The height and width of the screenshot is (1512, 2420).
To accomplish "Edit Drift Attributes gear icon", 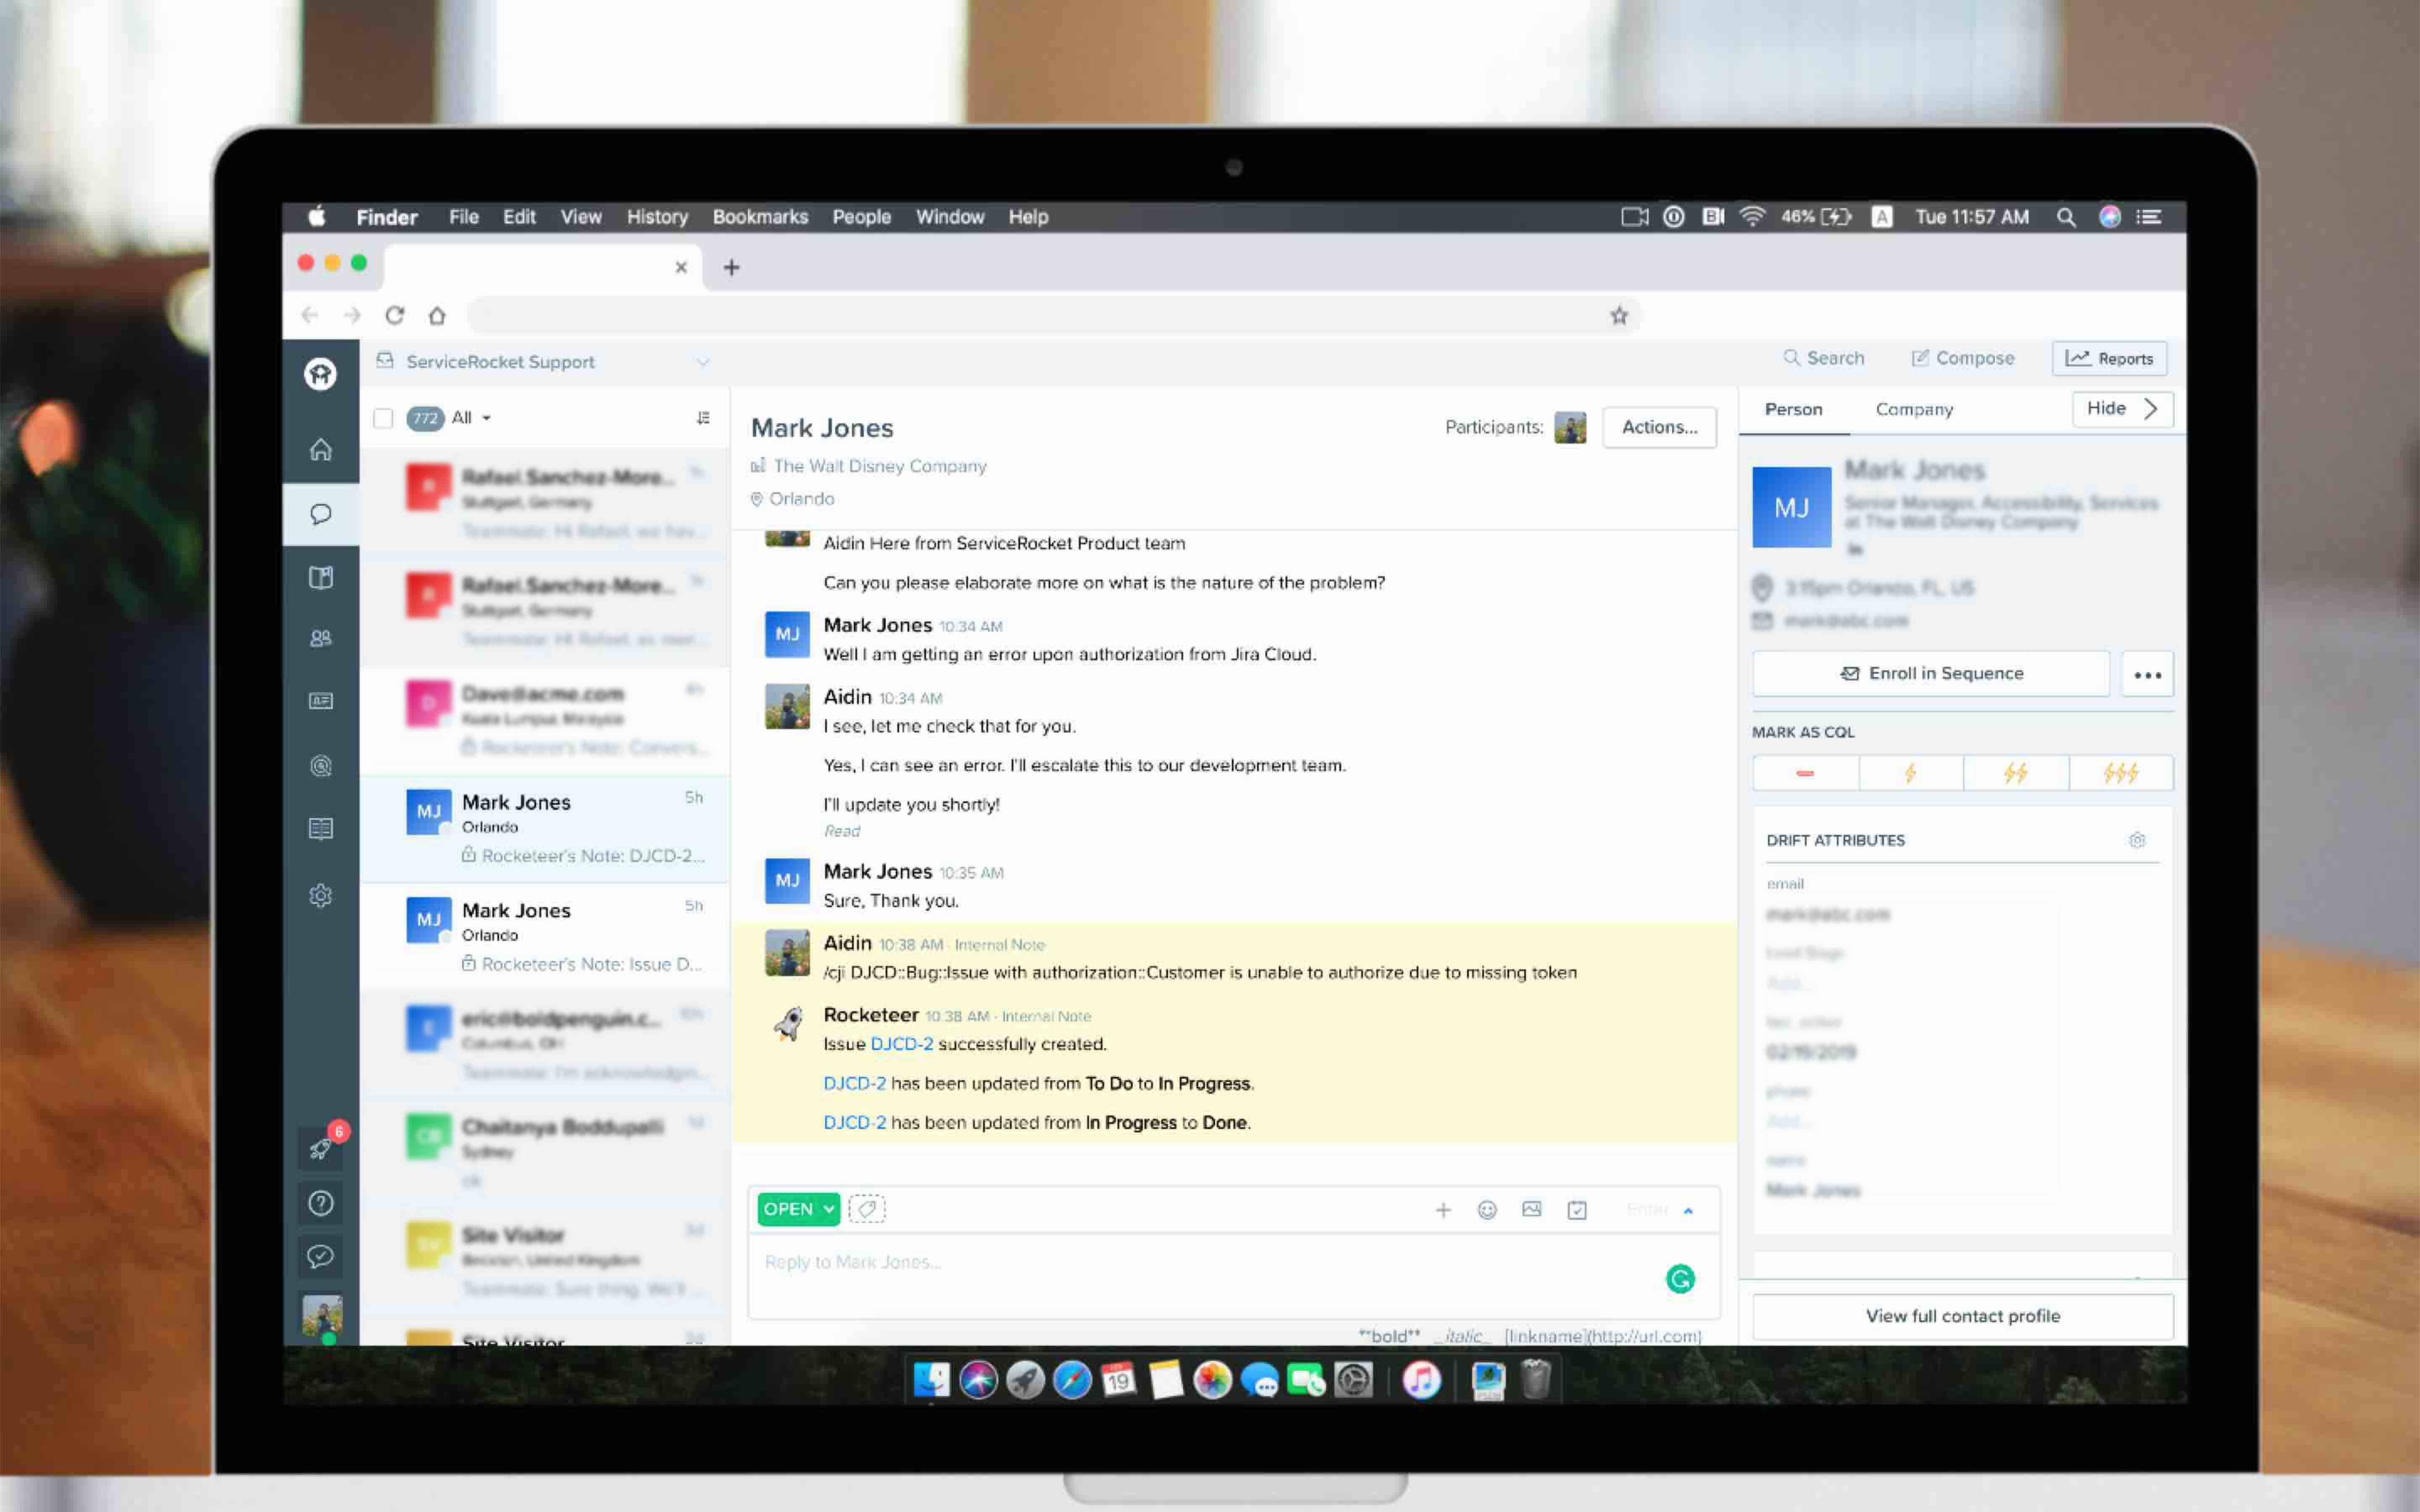I will (2137, 840).
